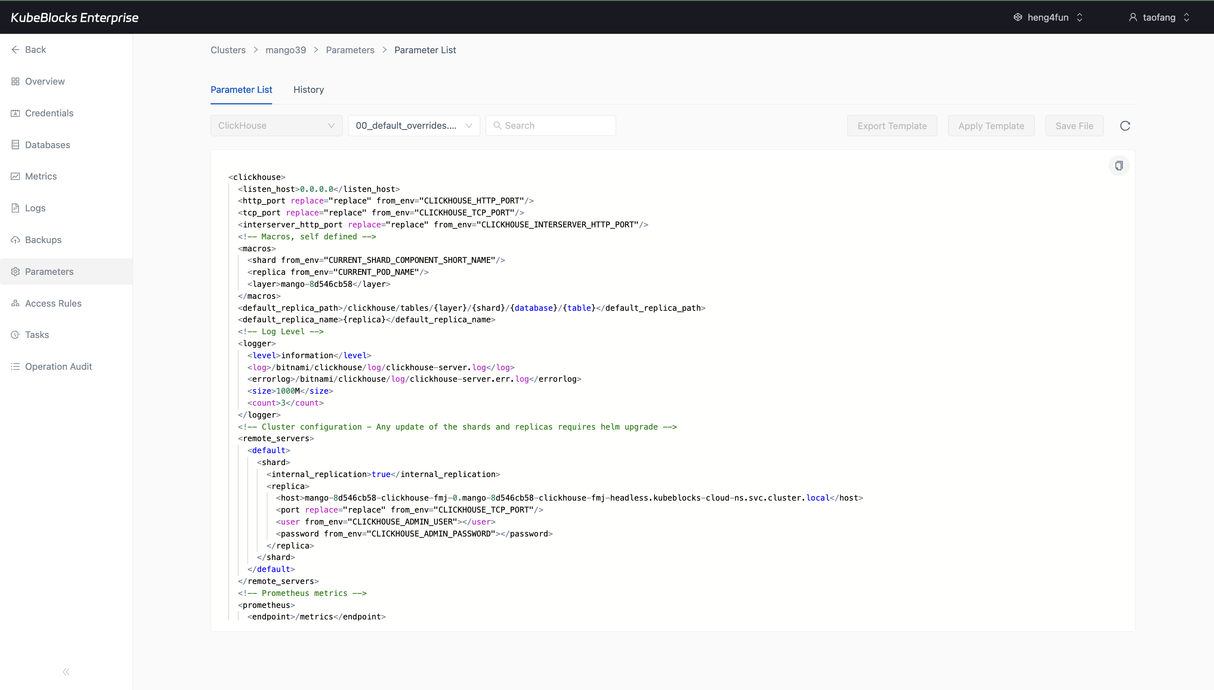Click the opening remote_servers tag line
The image size is (1214, 690).
pos(276,438)
